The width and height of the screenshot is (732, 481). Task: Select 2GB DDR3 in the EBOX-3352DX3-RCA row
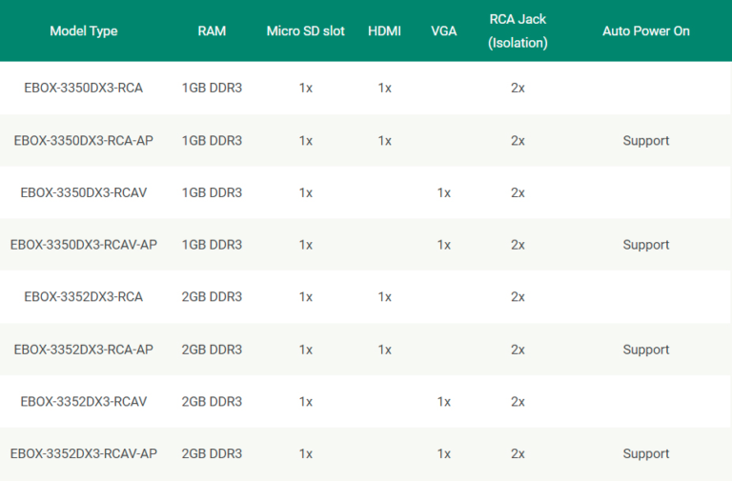coord(212,296)
